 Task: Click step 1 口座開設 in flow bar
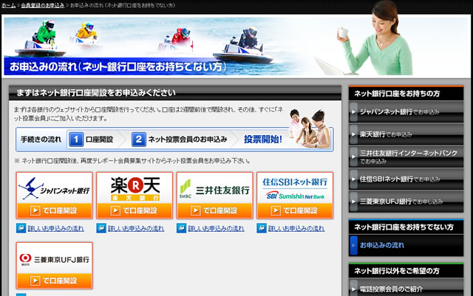coord(91,140)
